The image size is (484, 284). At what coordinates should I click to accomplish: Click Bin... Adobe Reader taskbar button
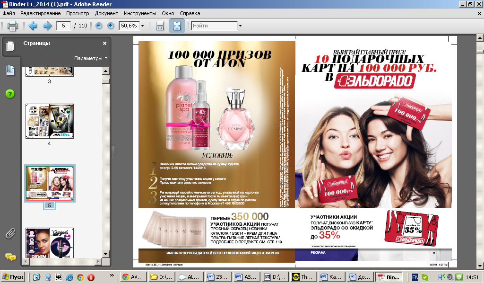(x=389, y=277)
